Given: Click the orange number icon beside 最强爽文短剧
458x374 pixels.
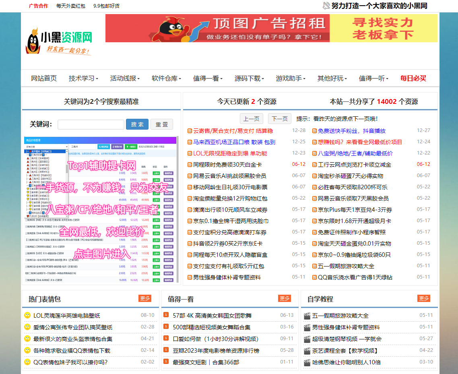Looking at the screenshot, I should click(166, 362).
